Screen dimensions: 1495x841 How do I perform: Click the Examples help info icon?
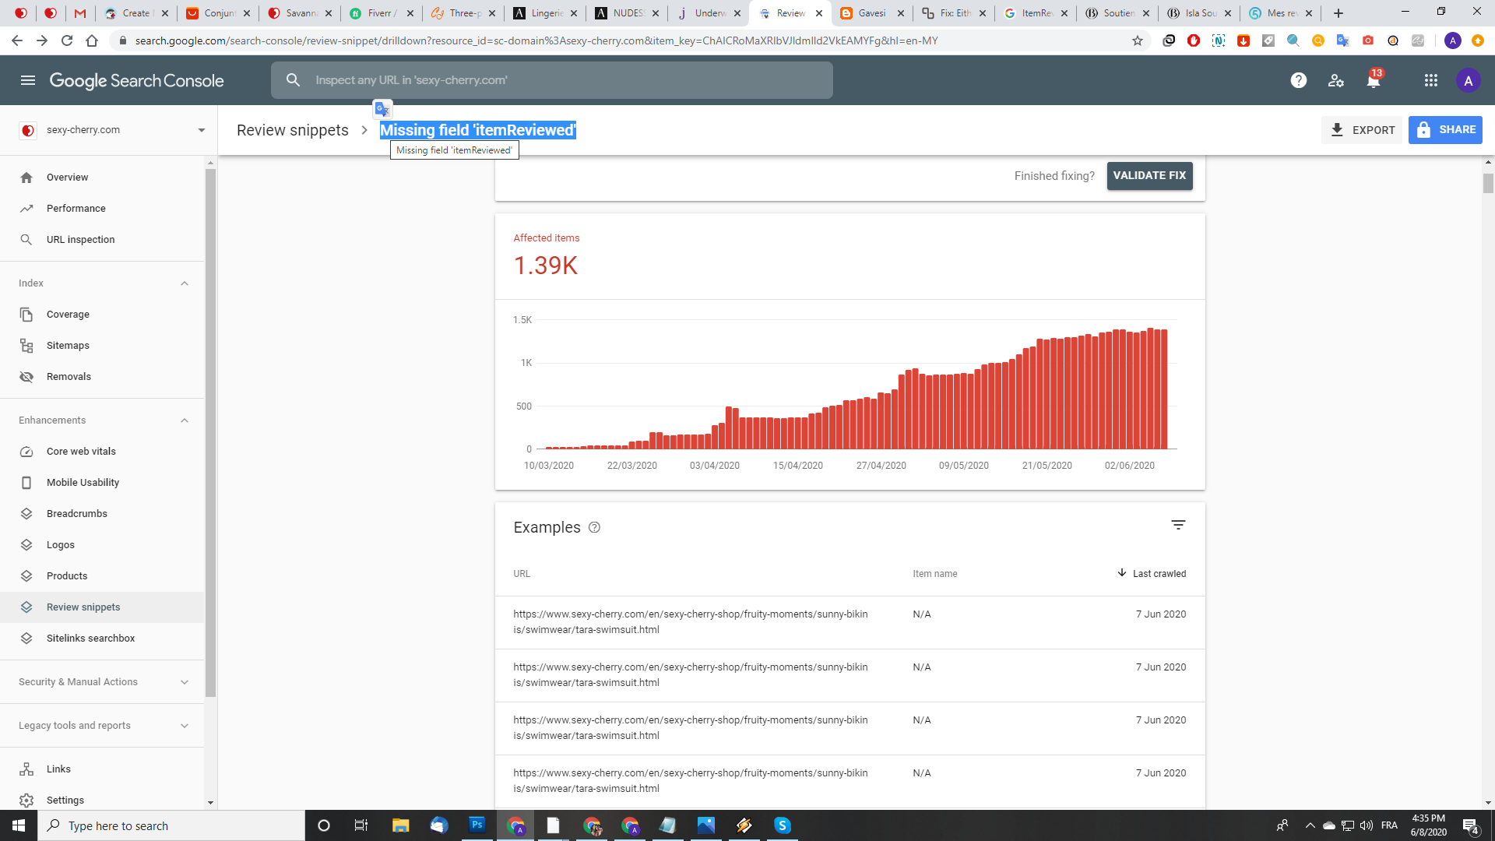tap(594, 527)
